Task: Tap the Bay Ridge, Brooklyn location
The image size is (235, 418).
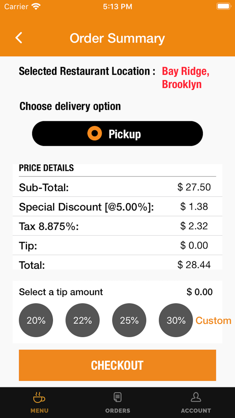Action: 186,78
